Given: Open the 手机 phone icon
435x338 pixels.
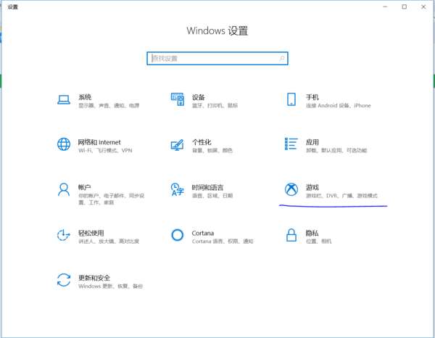Looking at the screenshot, I should coord(291,99).
